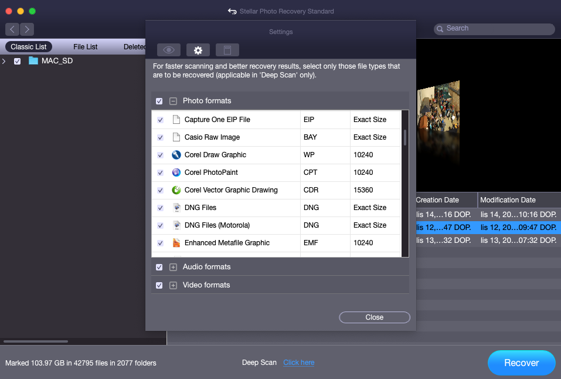Click the Enhanced Metafile Graphic icon
The width and height of the screenshot is (561, 379).
pos(176,243)
